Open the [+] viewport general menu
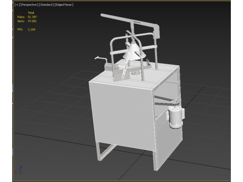This screenshot has height=182, width=243. click(x=17, y=5)
